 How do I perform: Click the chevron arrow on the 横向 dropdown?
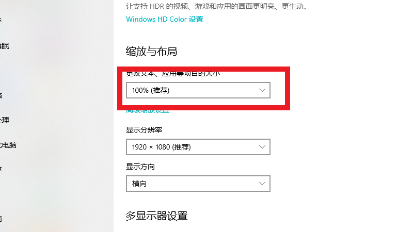[262, 184]
